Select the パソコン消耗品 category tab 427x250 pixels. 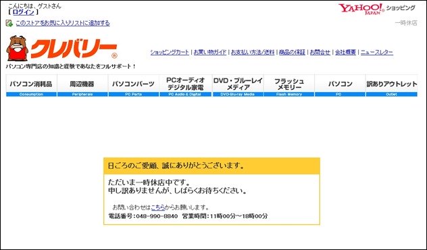tap(31, 86)
